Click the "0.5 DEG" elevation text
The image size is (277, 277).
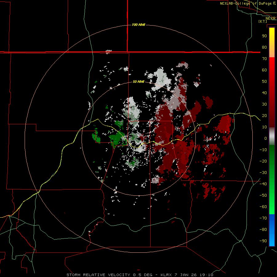coord(143,275)
